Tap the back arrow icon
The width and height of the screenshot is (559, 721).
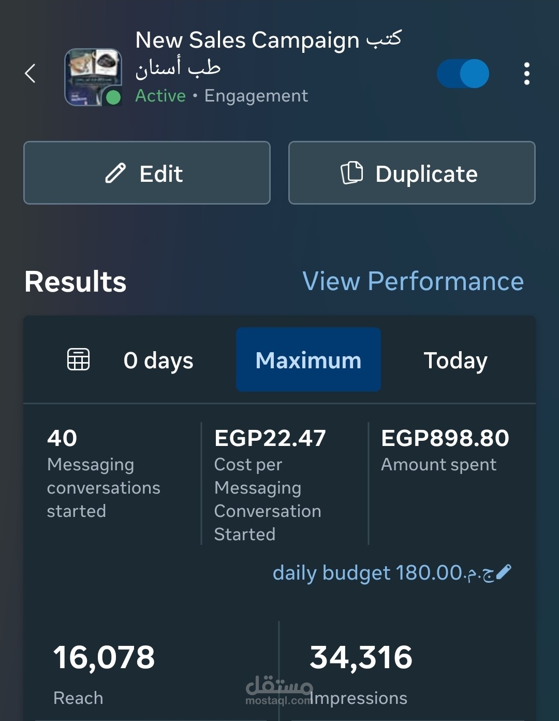(31, 74)
